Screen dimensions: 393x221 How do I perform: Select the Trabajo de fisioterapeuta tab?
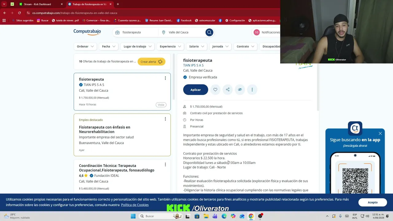89,4
